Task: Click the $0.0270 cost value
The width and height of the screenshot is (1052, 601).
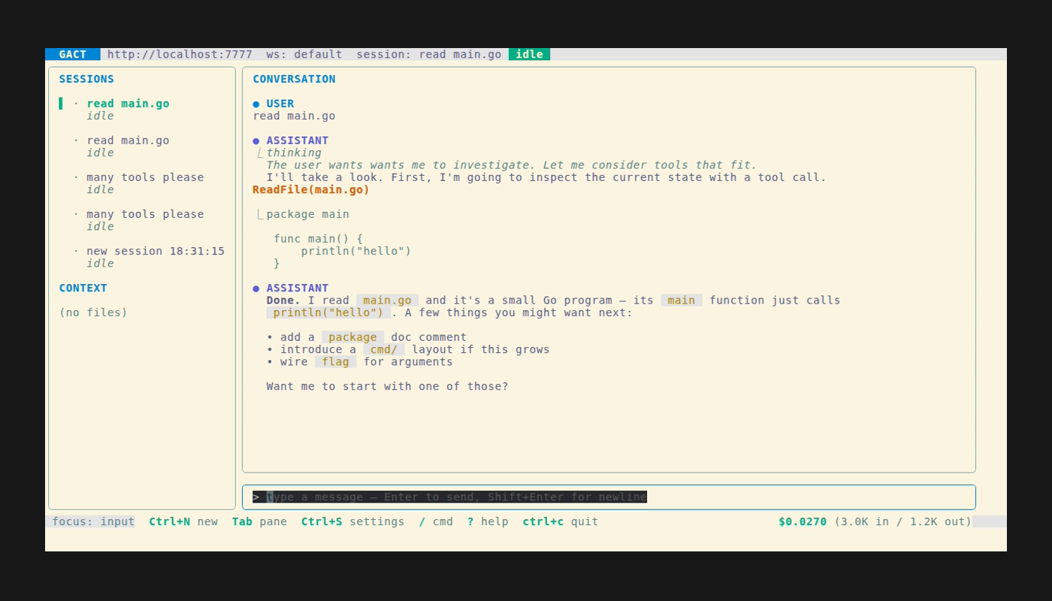Action: 803,521
